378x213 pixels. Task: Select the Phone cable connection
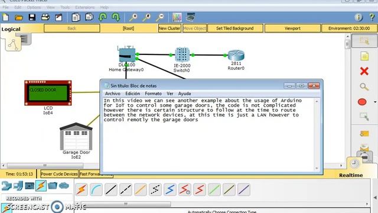[x=155, y=189]
